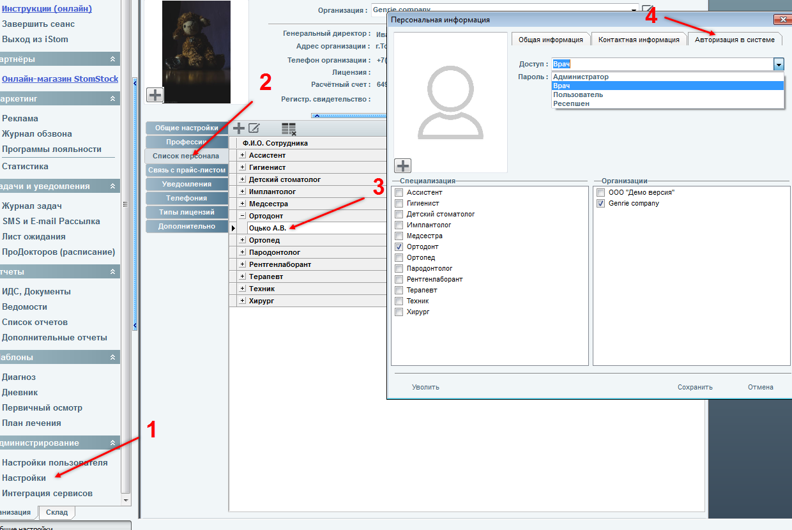Viewport: 792px width, 530px height.
Task: Collapse the Отчеты sidebar section chevron
Action: click(x=113, y=272)
